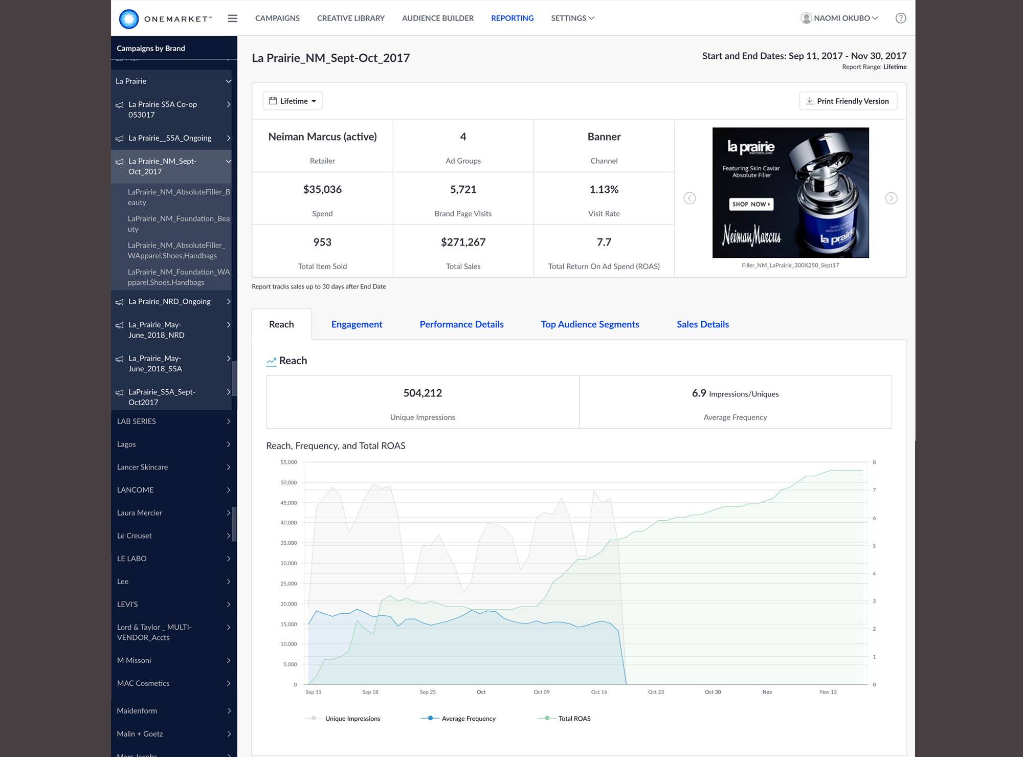Collapse the La Prairie brand section

pos(229,81)
